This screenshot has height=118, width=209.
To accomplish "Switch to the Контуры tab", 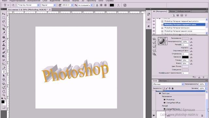I will coord(163,81).
